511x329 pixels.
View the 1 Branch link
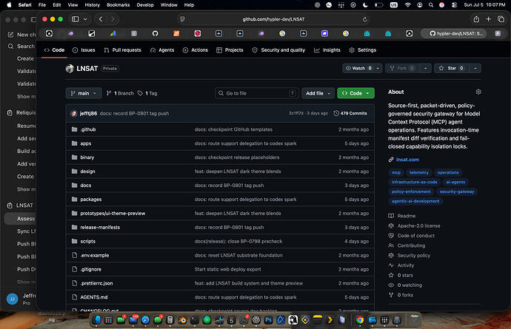[120, 93]
